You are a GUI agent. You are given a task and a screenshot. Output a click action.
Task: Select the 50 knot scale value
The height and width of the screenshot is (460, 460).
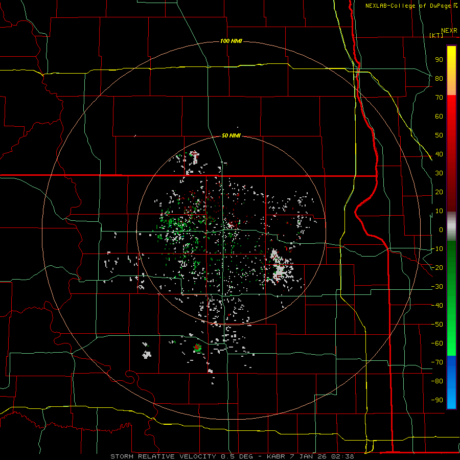(x=439, y=135)
